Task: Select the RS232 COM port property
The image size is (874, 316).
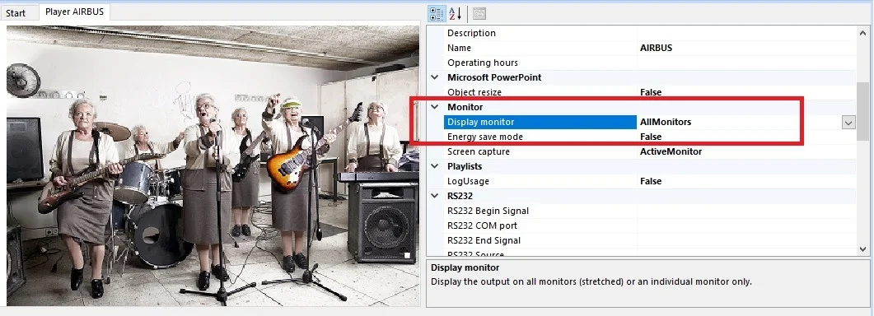Action: 482,225
